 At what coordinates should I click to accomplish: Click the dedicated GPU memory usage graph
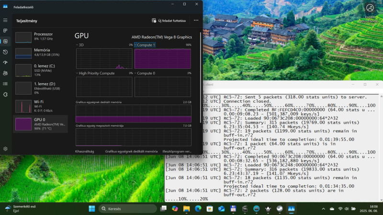(x=134, y=113)
